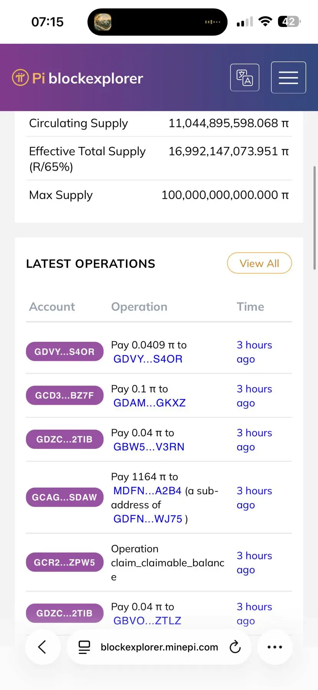Image resolution: width=318 pixels, height=690 pixels.
Task: Open the hamburger menu
Action: click(x=288, y=77)
